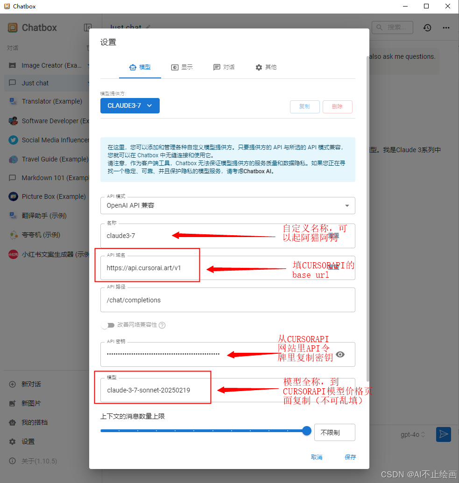
Task: Open the CLAUDE3-7 provider dropdown
Action: 130,105
